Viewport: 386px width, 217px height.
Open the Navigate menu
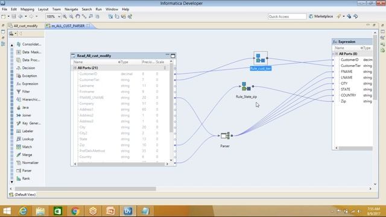(x=71, y=9)
